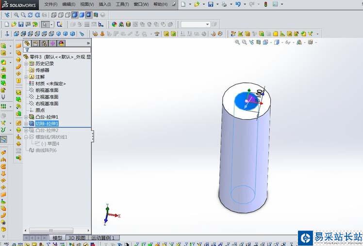Click the Select arrow cursor tool
The height and width of the screenshot is (246, 363).
tap(45, 24)
